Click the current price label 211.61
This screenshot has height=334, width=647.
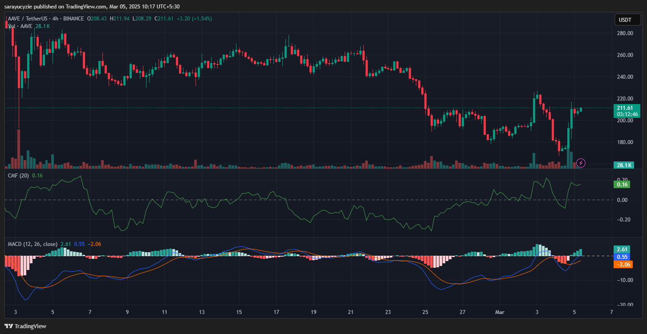click(x=627, y=108)
